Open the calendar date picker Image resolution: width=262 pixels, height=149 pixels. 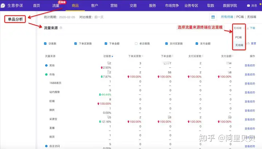(x=213, y=17)
